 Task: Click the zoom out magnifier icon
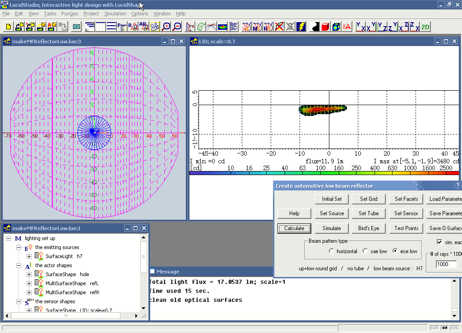[177, 27]
